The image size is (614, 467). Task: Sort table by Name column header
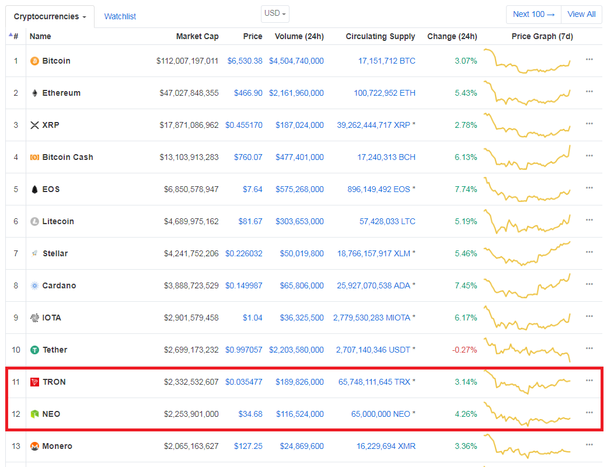40,36
